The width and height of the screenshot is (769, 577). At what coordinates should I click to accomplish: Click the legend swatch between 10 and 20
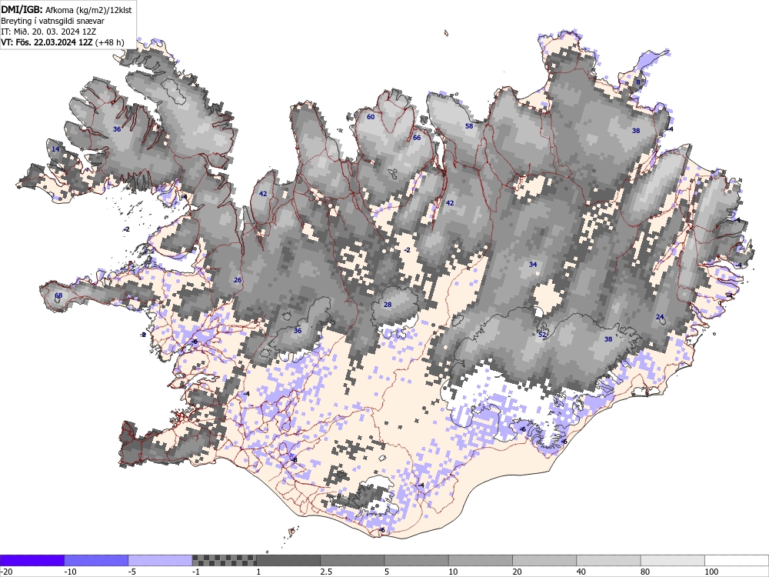(x=481, y=560)
